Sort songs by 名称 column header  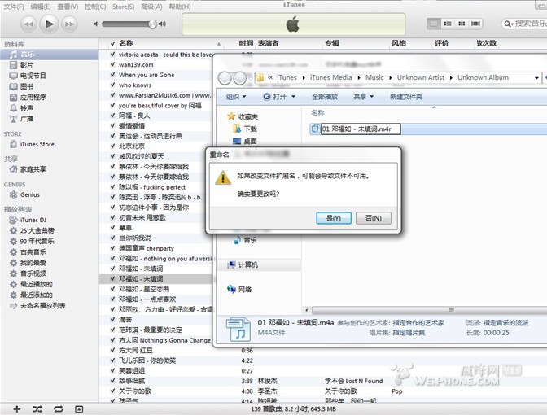pyautogui.click(x=126, y=43)
